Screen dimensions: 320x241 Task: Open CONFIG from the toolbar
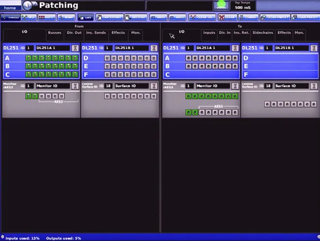(248, 17)
